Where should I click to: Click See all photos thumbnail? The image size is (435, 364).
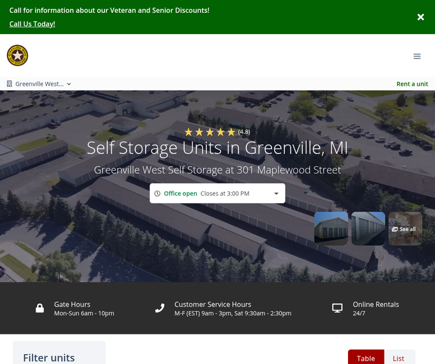405,228
